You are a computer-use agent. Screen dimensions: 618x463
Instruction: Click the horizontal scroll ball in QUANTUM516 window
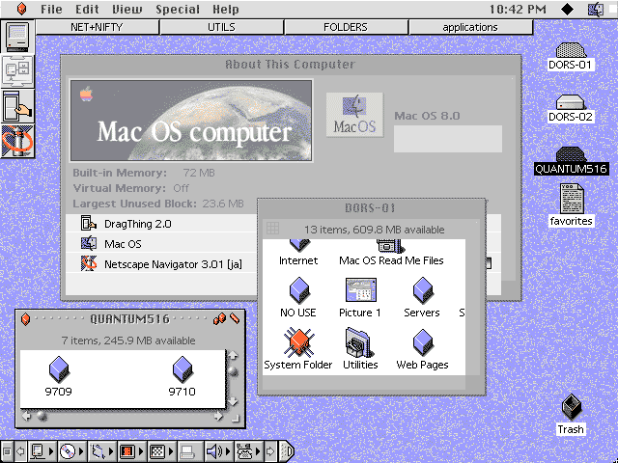pyautogui.click(x=42, y=416)
